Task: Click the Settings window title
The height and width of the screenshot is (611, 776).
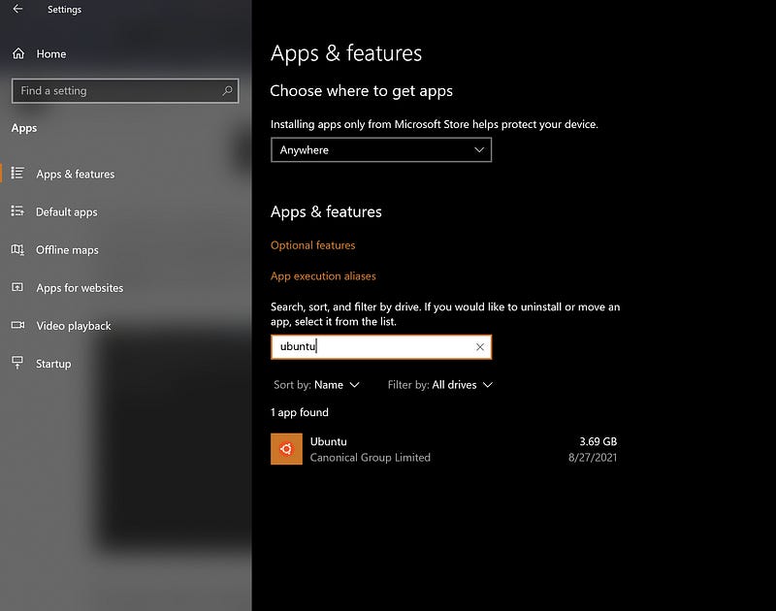Action: click(x=64, y=10)
